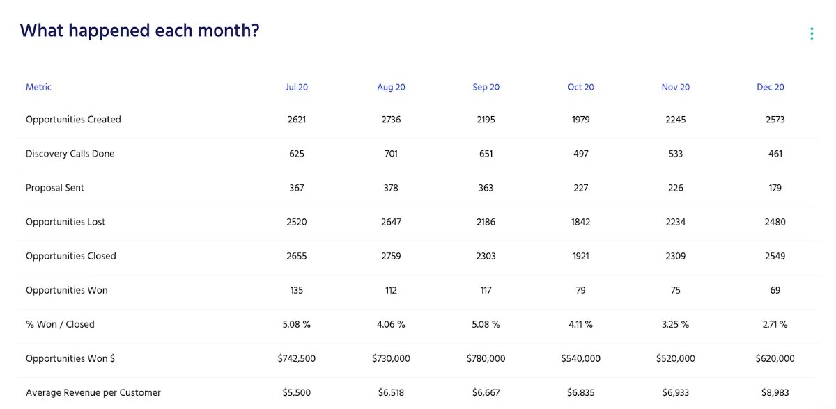Click the $780,000 Opportunities Won value
Screen dimensions: 836x409
[486, 358]
